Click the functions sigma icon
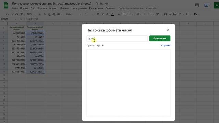The image size is (219, 123). click(x=187, y=14)
